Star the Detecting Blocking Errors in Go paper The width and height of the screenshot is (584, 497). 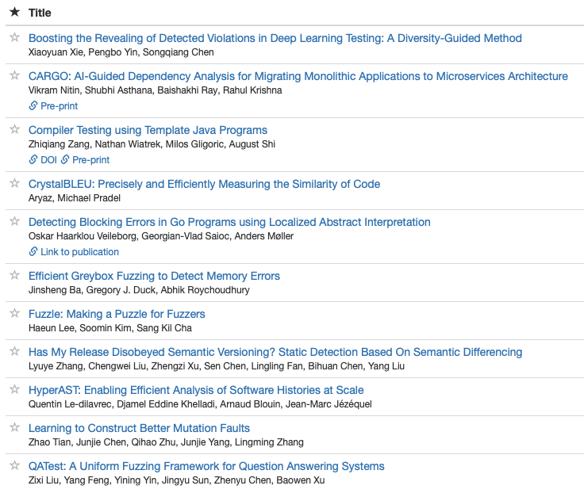tap(14, 221)
